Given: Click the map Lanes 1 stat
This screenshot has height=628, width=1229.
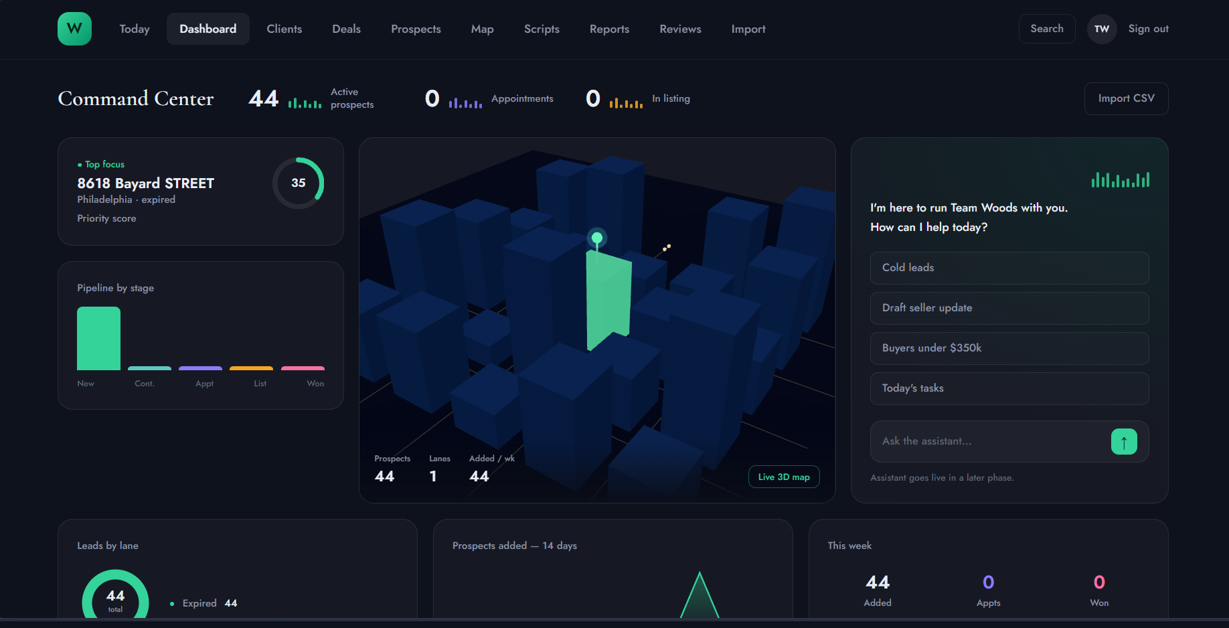Looking at the screenshot, I should (439, 469).
